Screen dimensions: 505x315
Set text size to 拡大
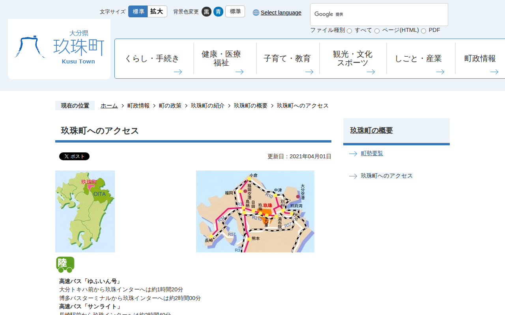tap(157, 11)
